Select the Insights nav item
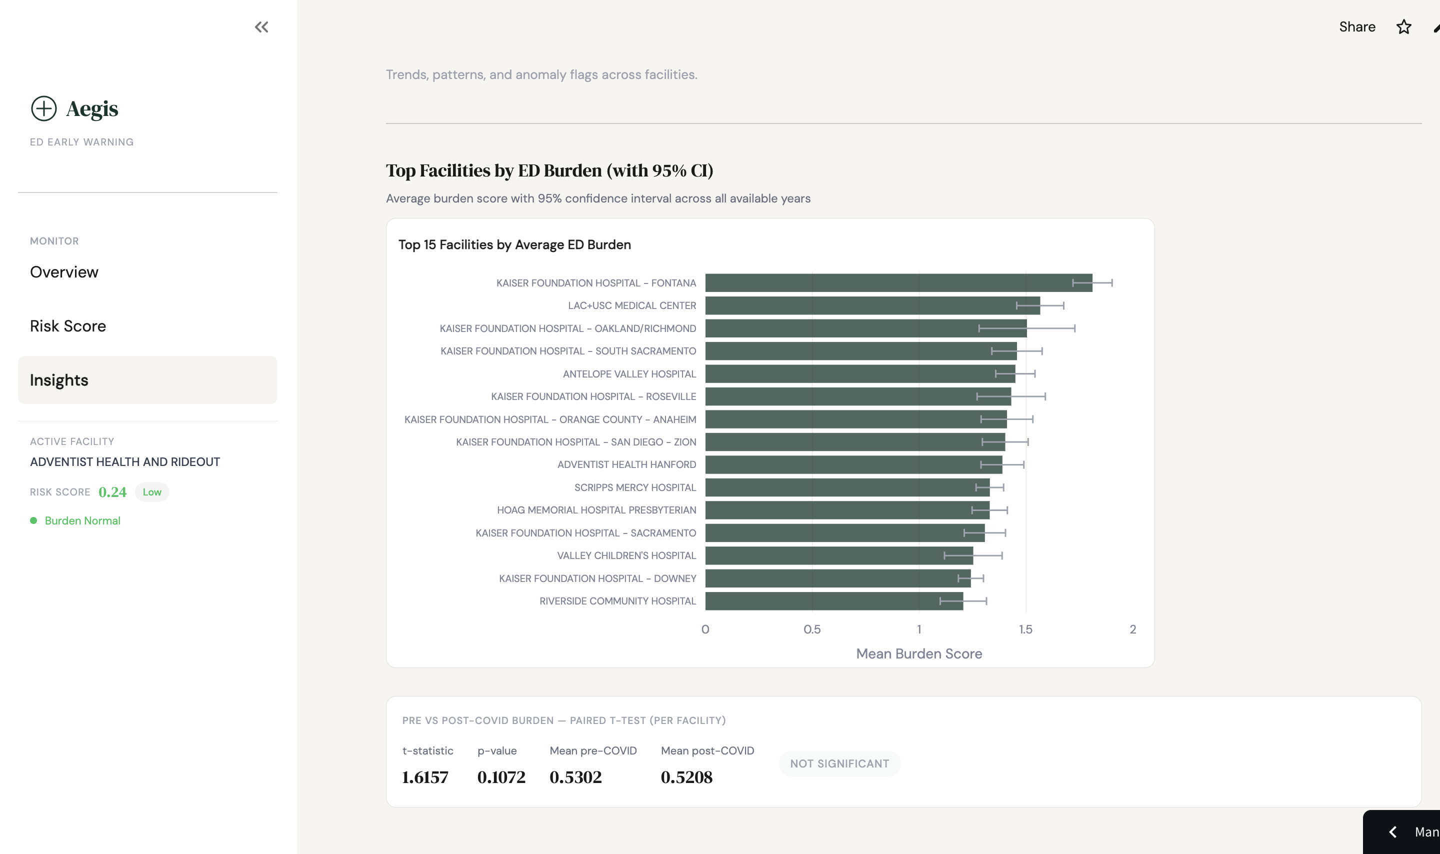The height and width of the screenshot is (854, 1440). tap(59, 380)
